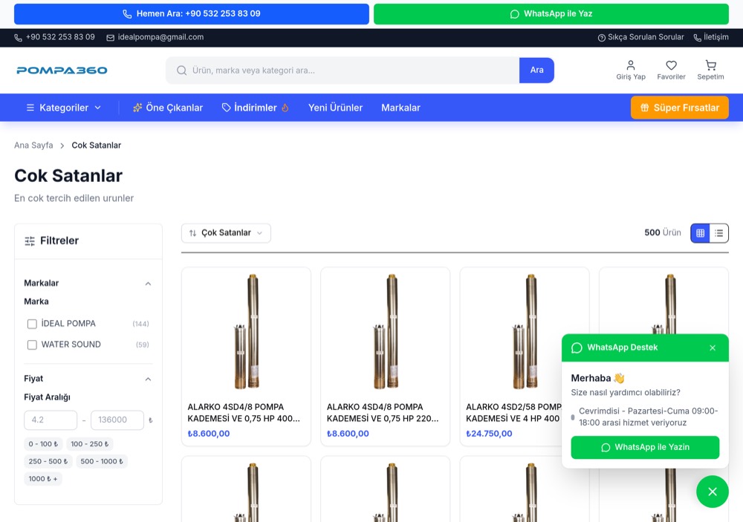The width and height of the screenshot is (743, 522).
Task: Check the WATER SOUND brand checkbox
Action: point(32,345)
